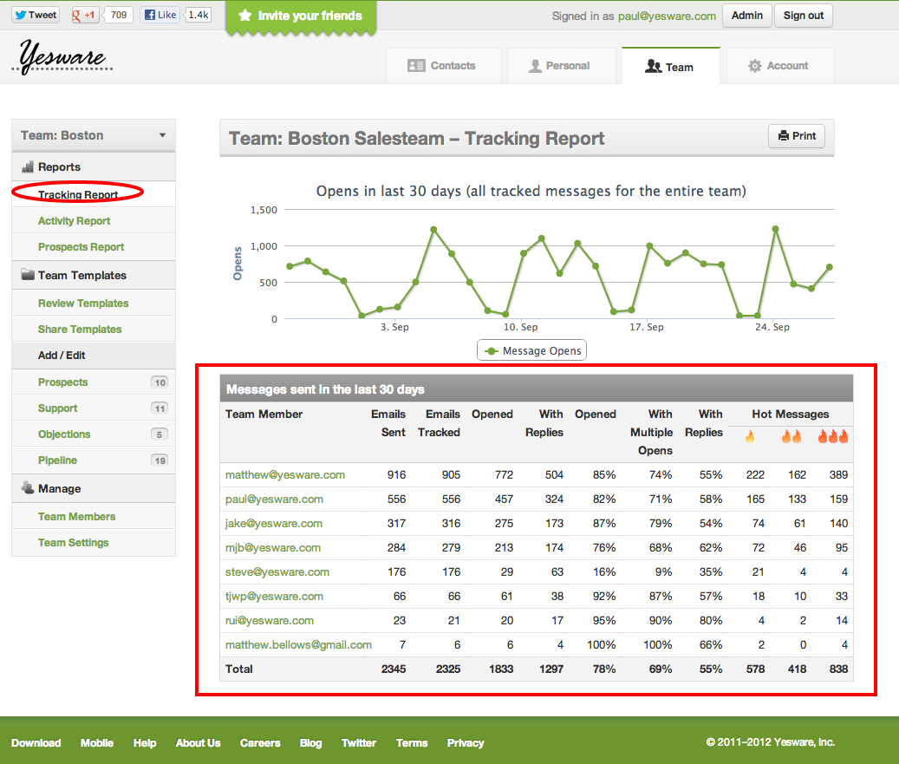The image size is (899, 764).
Task: Click Invite your friends banner
Action: [x=301, y=16]
